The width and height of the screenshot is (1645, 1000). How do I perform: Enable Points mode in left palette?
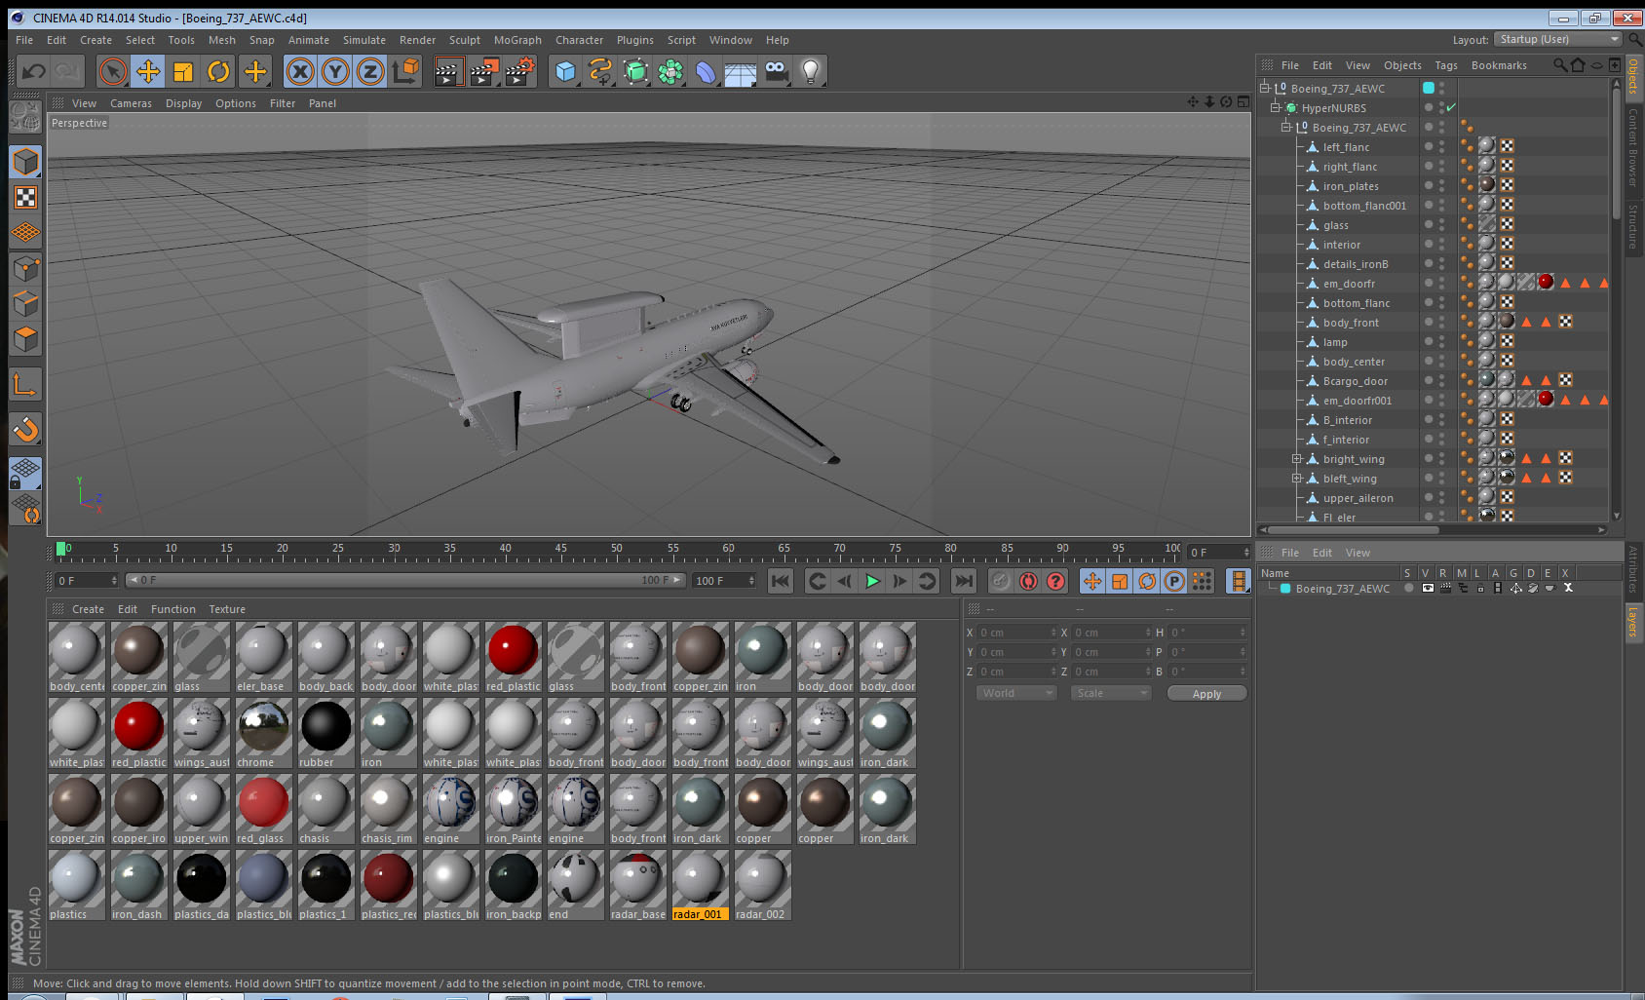click(x=25, y=268)
